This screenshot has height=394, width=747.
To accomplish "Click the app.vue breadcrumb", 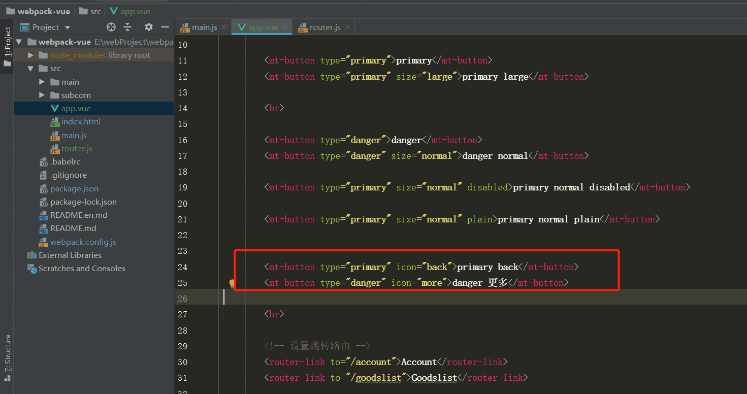I will coord(135,11).
